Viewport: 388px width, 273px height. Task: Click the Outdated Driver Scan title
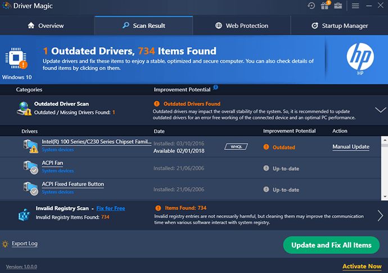61,104
